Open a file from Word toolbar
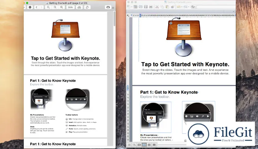 click(140, 7)
